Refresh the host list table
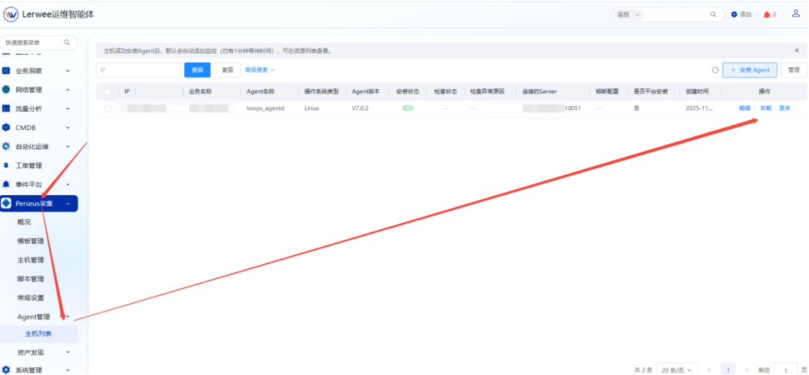The height and width of the screenshot is (375, 809). point(715,70)
